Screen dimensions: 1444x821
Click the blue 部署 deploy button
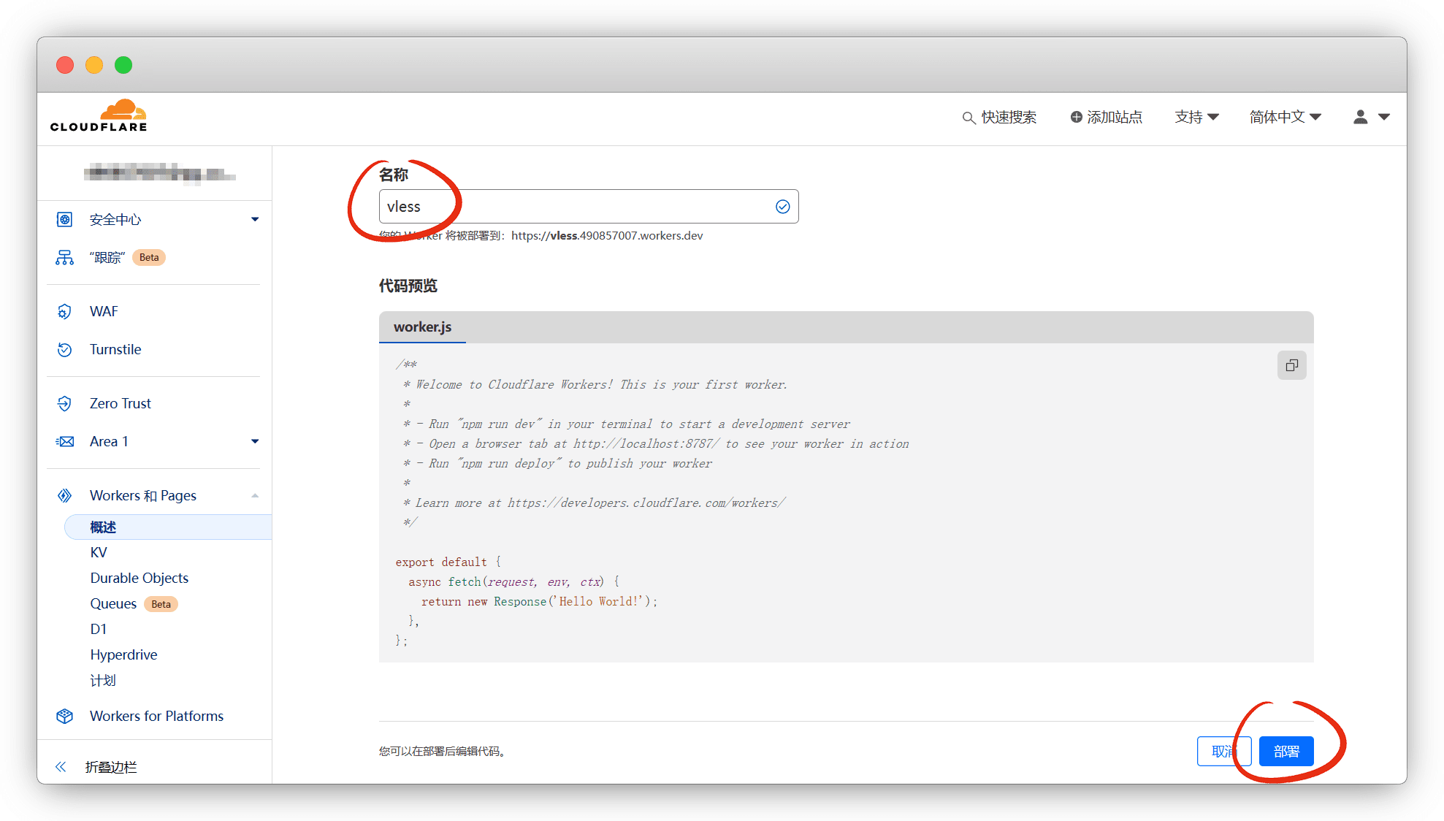pos(1286,752)
